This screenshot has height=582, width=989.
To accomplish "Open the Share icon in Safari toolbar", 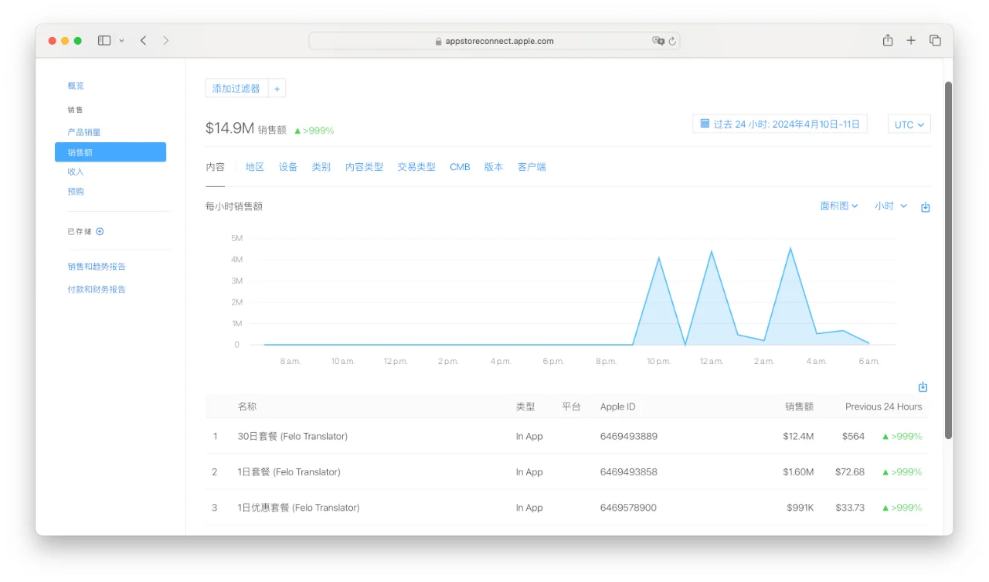I will click(888, 40).
